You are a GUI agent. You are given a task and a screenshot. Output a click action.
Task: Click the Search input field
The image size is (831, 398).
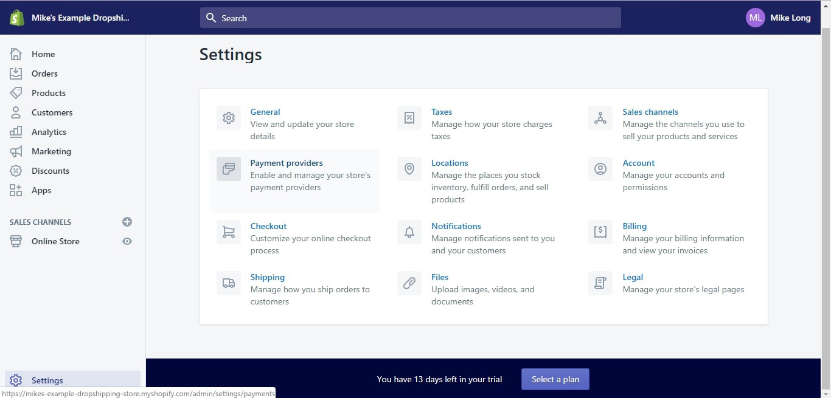[411, 18]
